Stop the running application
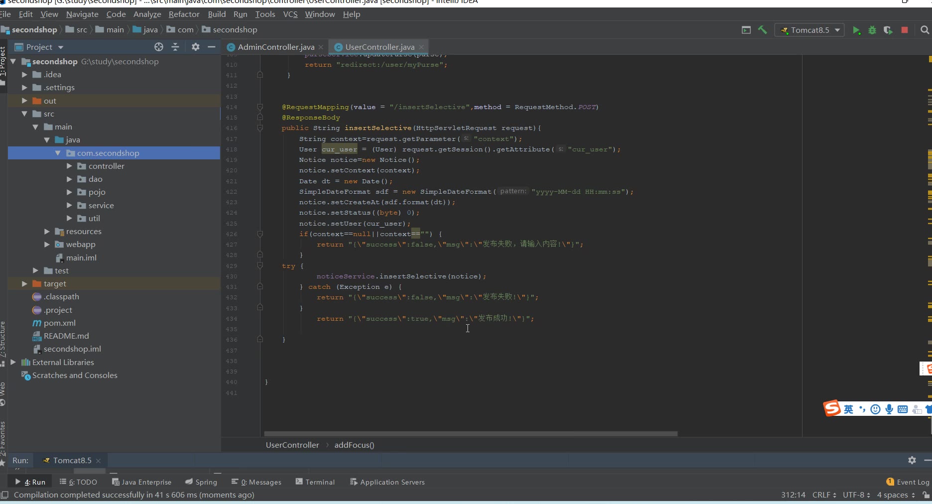 coord(905,30)
